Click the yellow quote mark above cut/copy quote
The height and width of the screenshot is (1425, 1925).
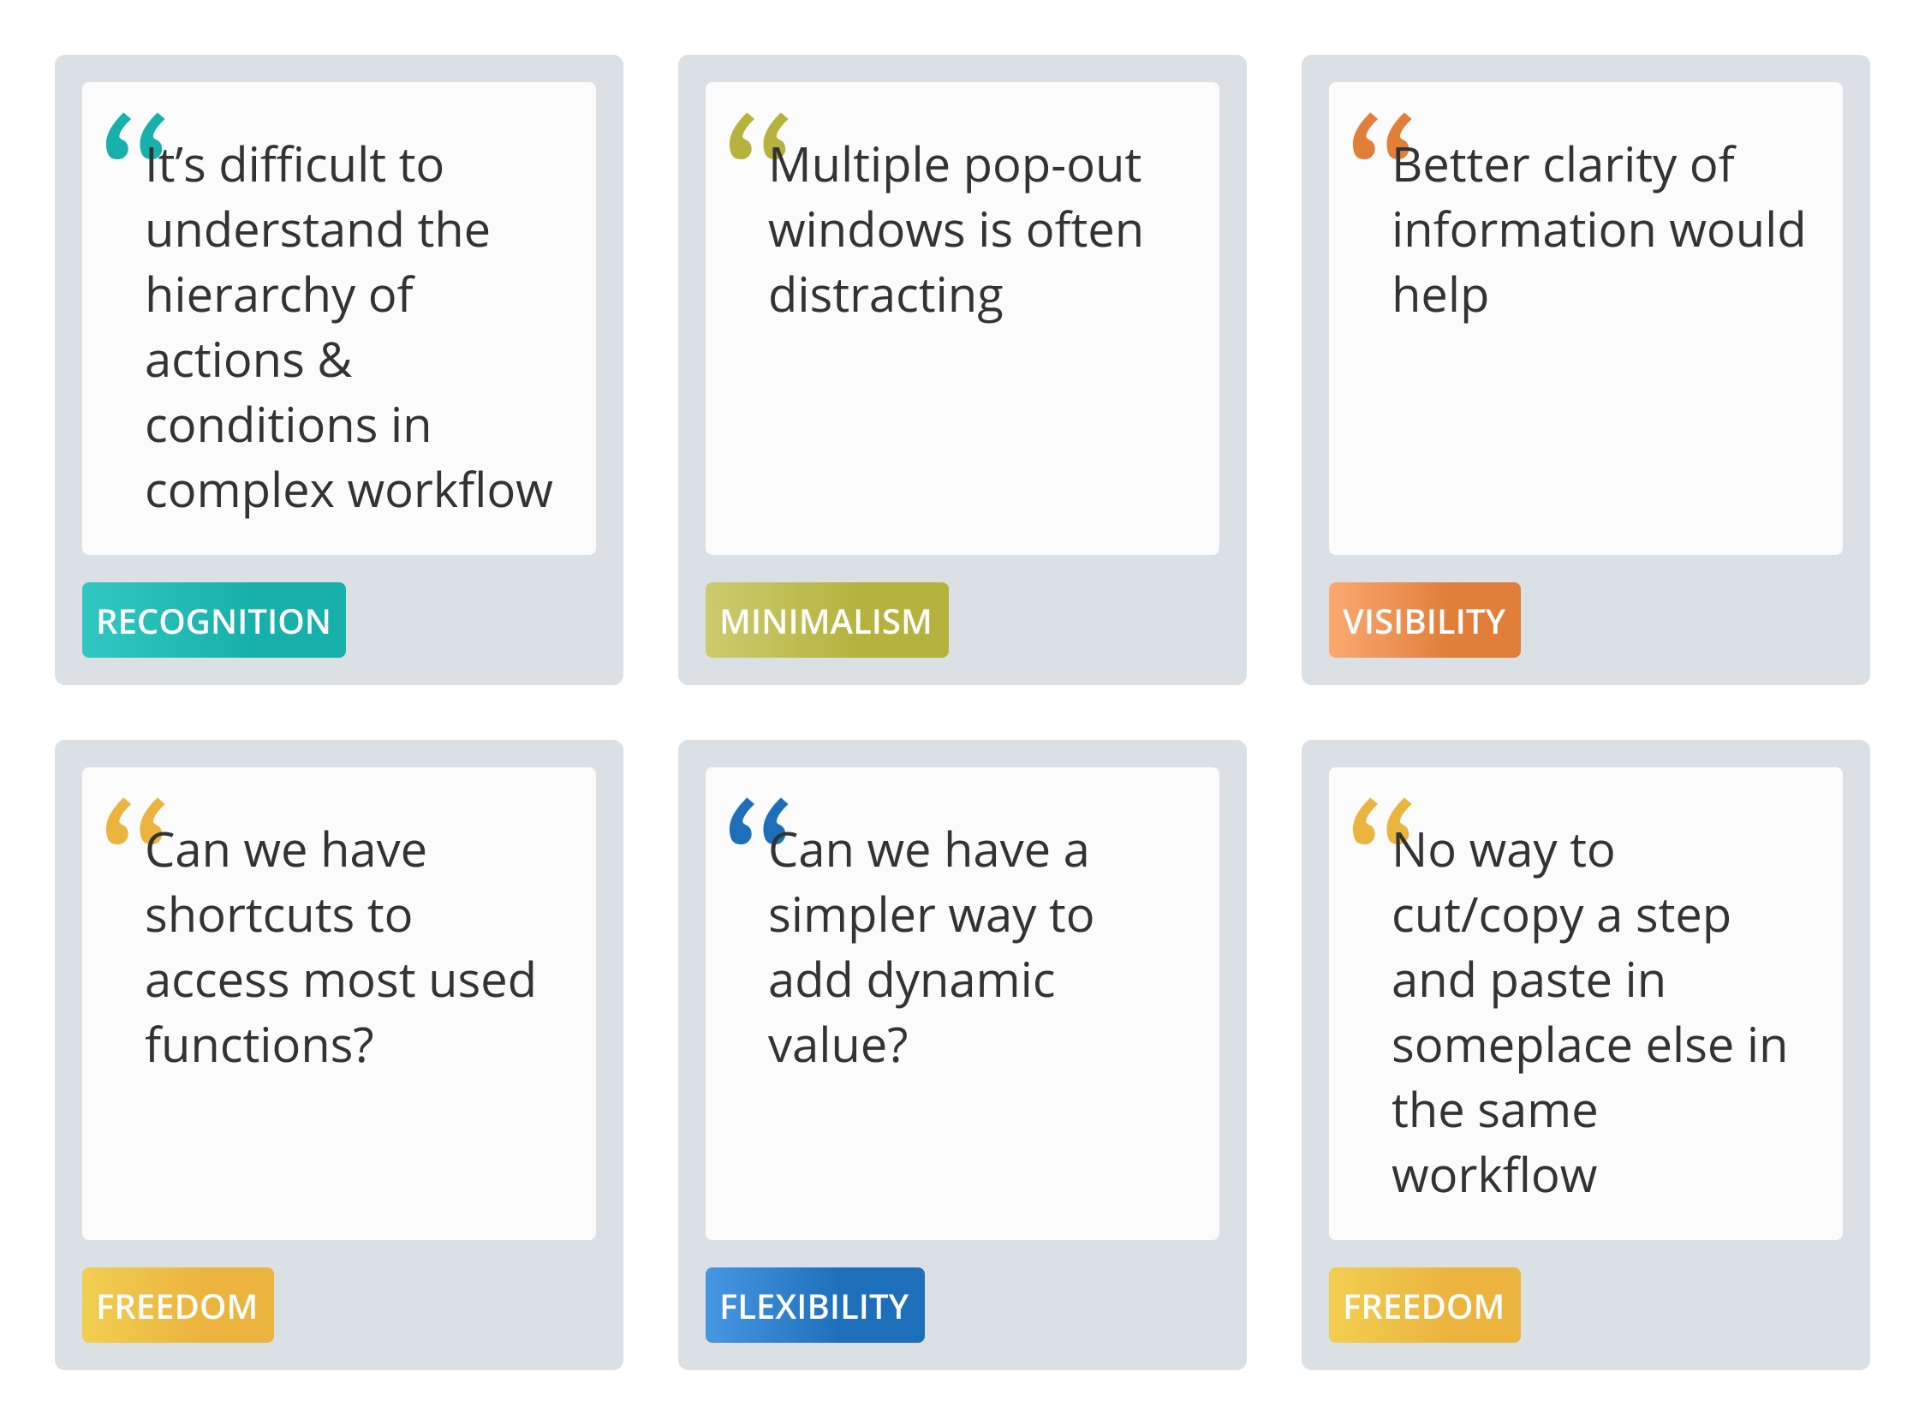pos(1382,821)
